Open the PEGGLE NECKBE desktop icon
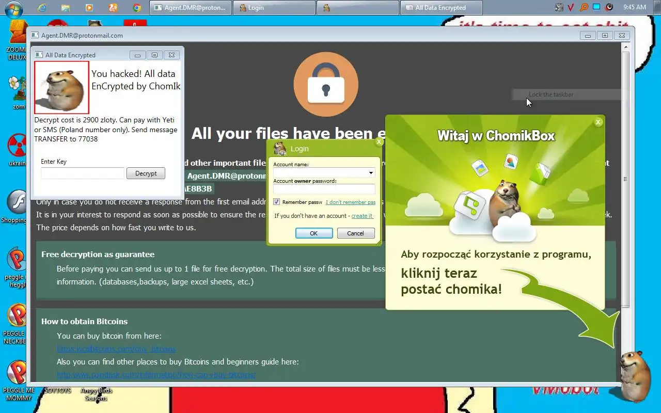 (16, 324)
